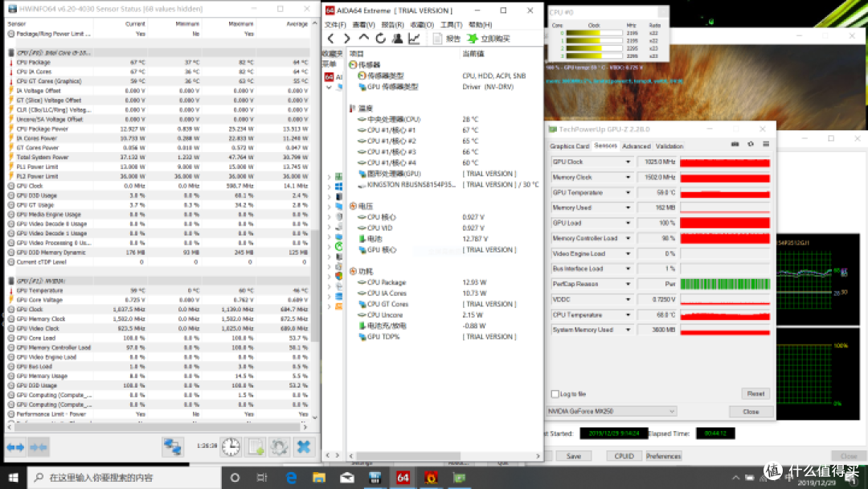Go forward in AIDA64 navigation

[346, 39]
